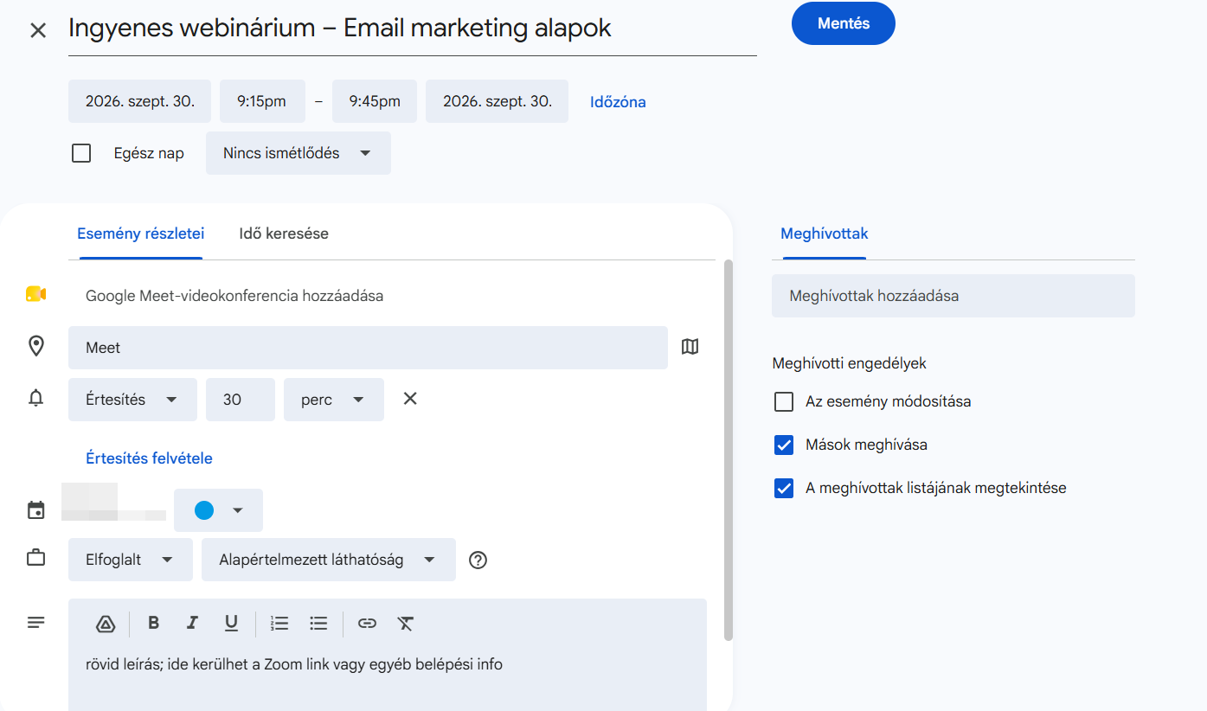Select the Meghívottak tab
The height and width of the screenshot is (711, 1207).
pos(825,234)
